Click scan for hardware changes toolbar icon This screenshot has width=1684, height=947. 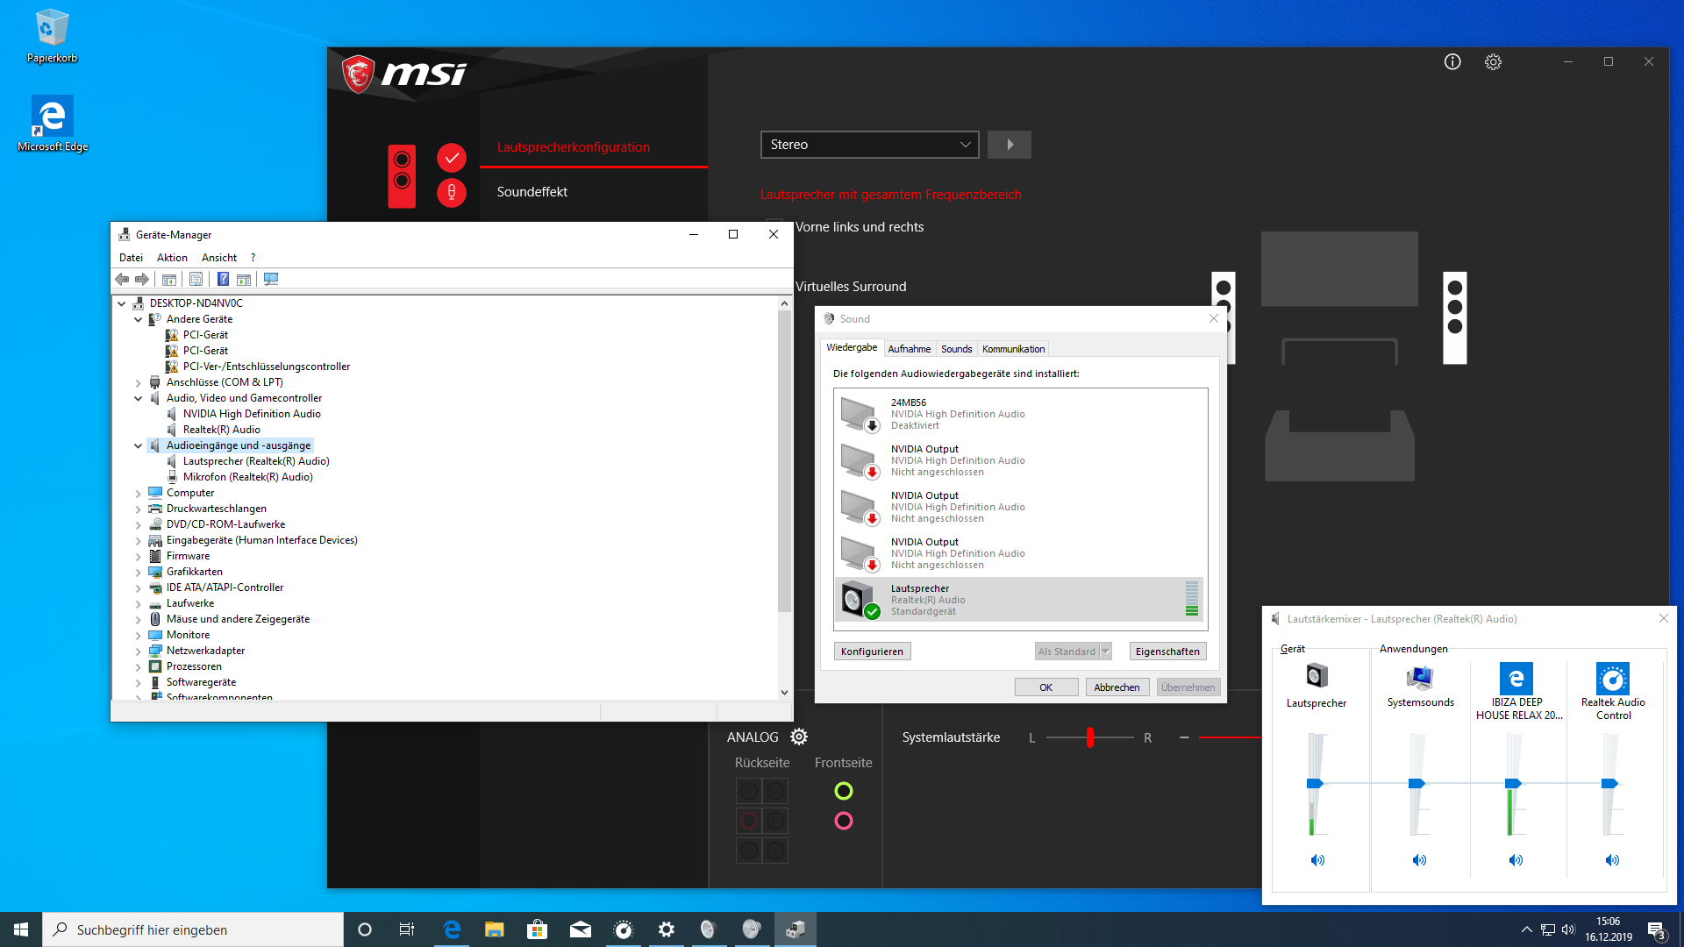tap(271, 279)
